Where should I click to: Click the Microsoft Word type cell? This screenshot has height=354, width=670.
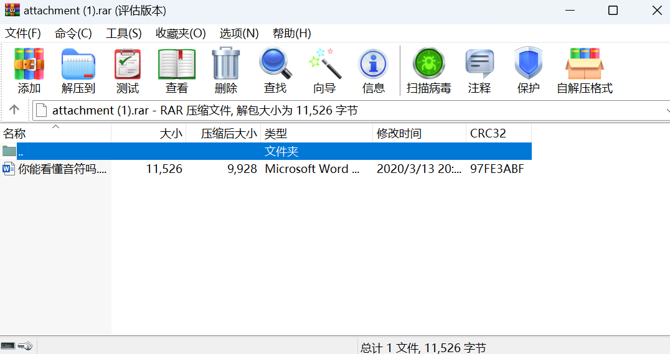tap(312, 169)
